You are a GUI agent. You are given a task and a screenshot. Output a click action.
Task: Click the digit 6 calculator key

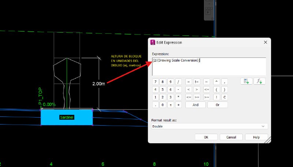[170, 89]
